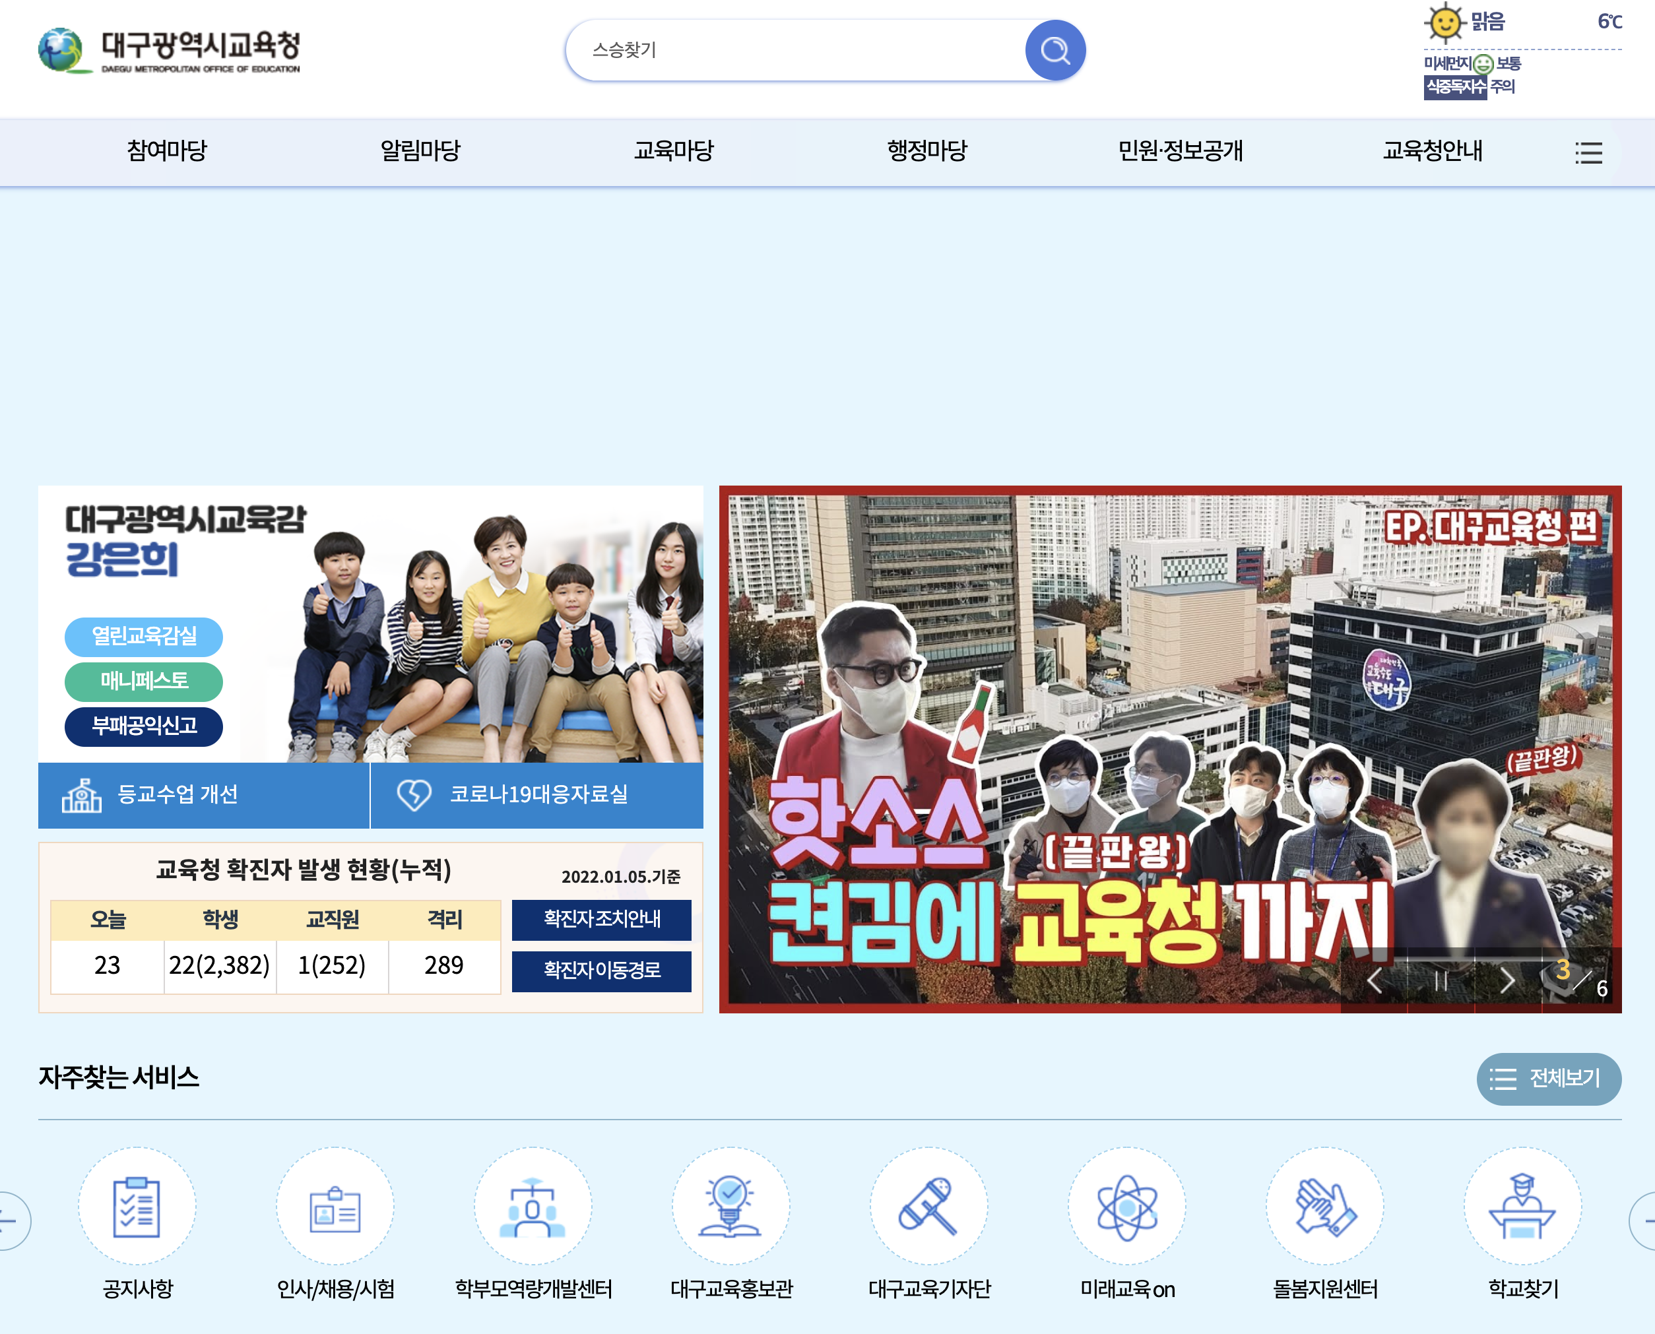Open the 돌봄지원센터 hands icon
The width and height of the screenshot is (1655, 1334).
(1324, 1207)
